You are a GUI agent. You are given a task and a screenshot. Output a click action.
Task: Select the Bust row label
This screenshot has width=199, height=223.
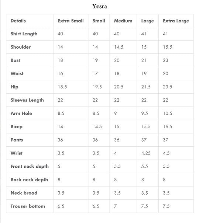pos(16,60)
